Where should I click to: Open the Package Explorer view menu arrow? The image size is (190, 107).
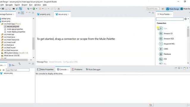[26, 12]
